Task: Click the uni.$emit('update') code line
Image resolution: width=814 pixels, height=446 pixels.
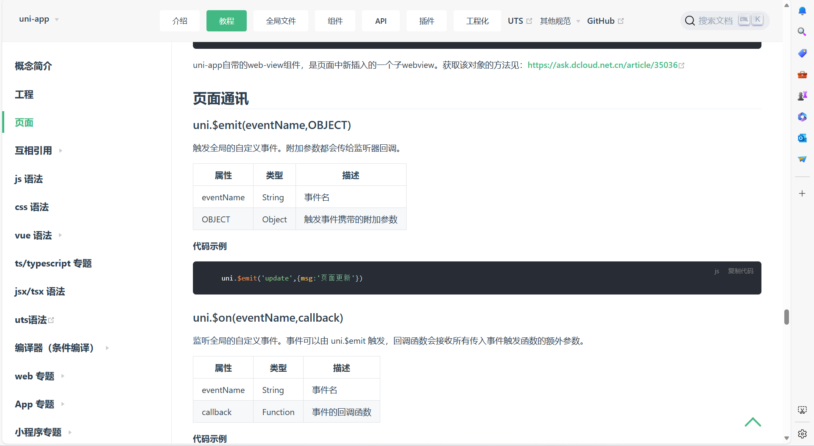Action: 292,278
